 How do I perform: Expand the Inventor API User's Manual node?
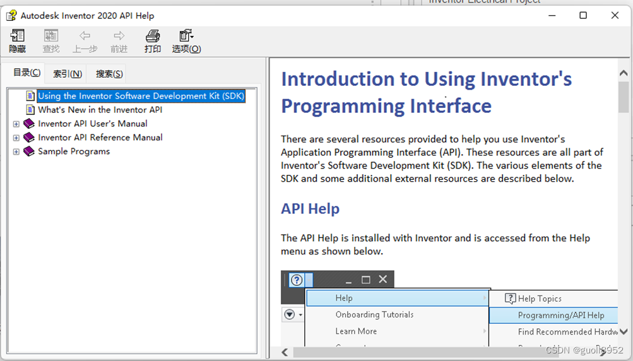tap(16, 124)
